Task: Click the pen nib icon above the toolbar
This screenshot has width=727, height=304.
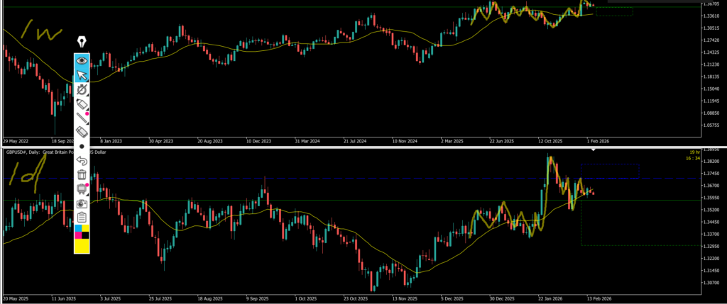Action: pyautogui.click(x=82, y=40)
